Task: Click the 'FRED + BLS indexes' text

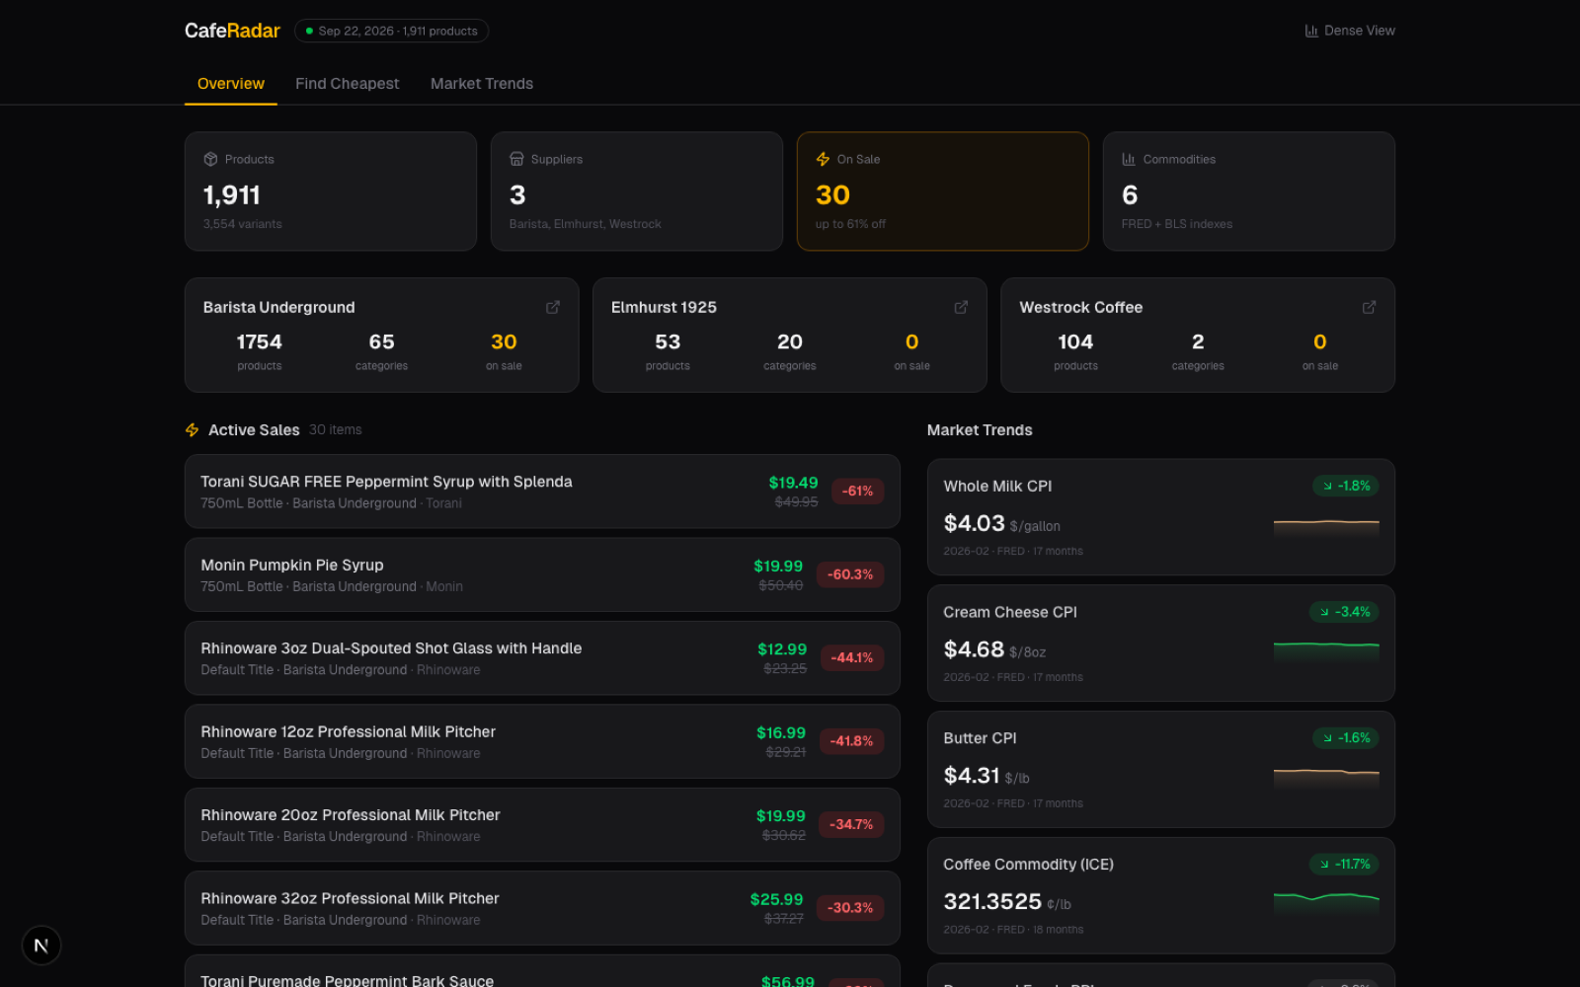Action: coord(1177,224)
